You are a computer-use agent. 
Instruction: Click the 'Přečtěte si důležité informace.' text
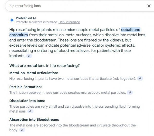pyautogui.click(x=37, y=22)
